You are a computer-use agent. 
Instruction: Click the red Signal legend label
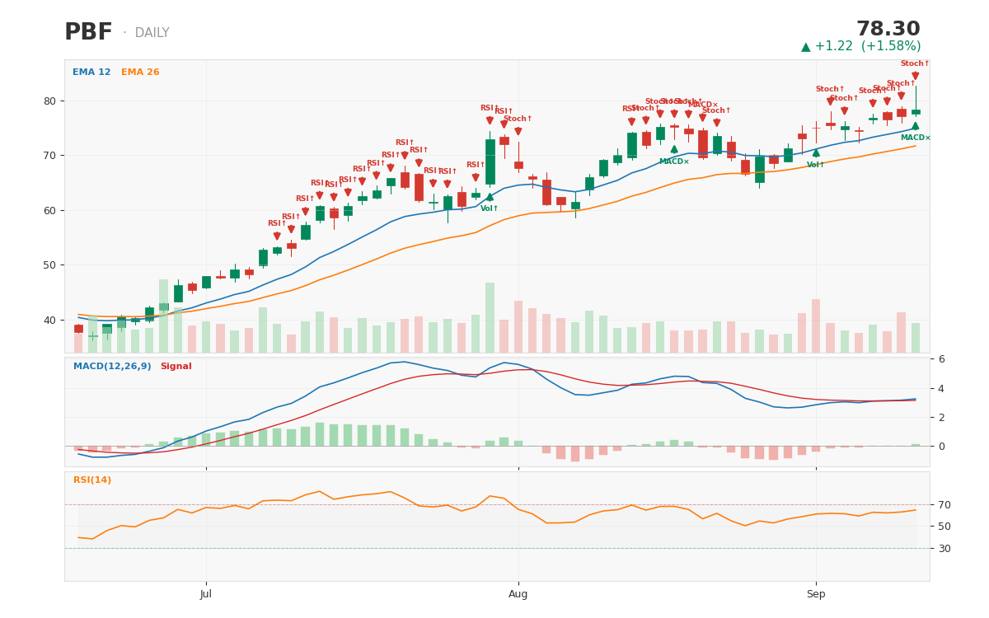click(x=176, y=367)
